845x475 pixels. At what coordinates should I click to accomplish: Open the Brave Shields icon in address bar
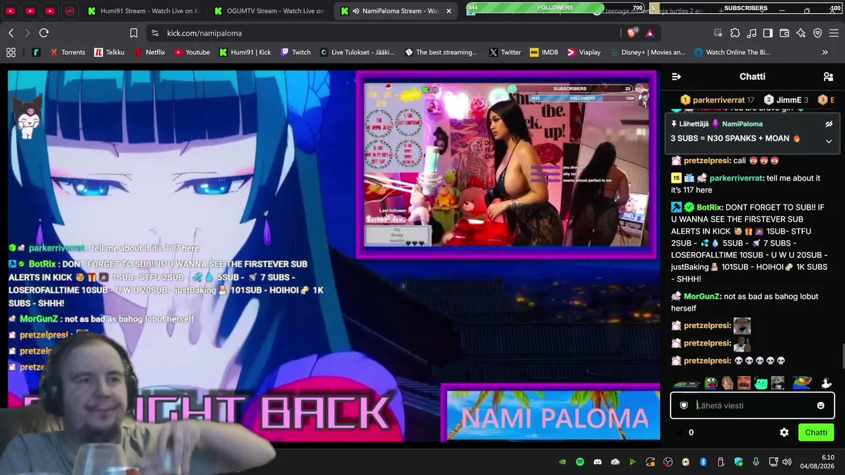click(x=632, y=33)
